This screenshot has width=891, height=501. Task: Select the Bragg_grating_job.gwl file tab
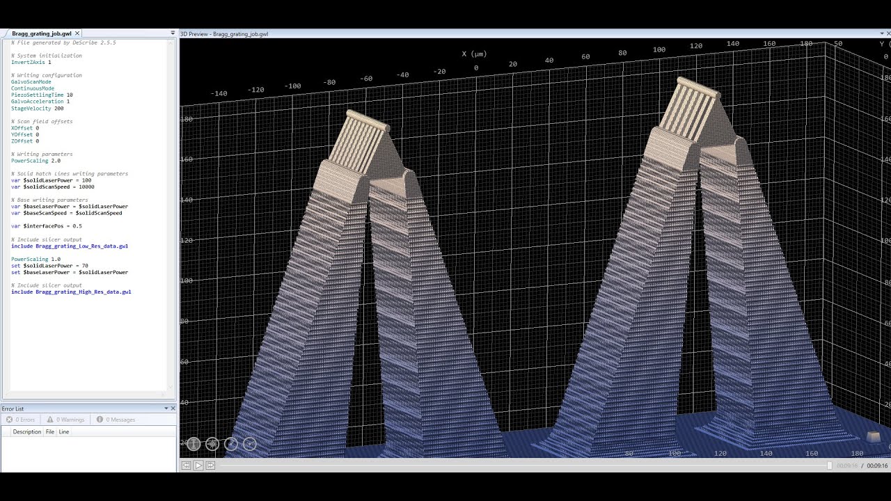[x=42, y=33]
